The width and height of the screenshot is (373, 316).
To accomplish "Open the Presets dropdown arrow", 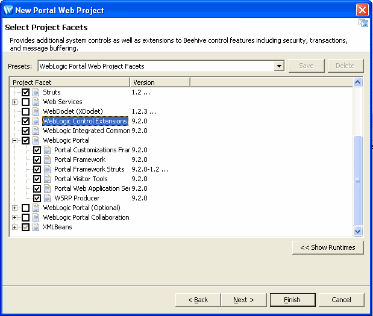I will 279,66.
